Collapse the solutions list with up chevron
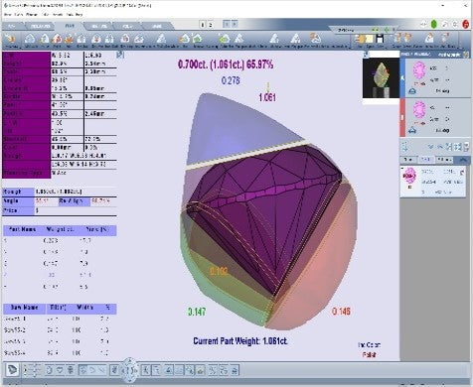Image resolution: width=473 pixels, height=387 pixels. pyautogui.click(x=463, y=160)
